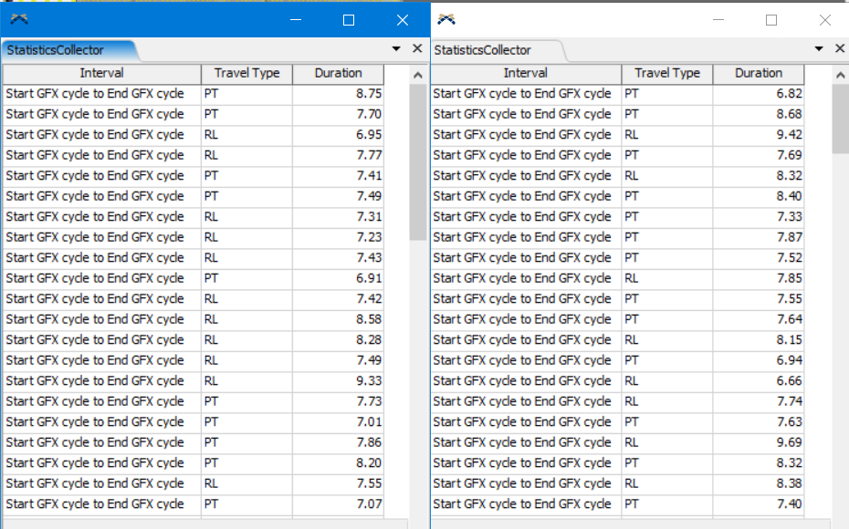This screenshot has width=849, height=529.
Task: Click the Duration column header in left table
Action: point(338,73)
